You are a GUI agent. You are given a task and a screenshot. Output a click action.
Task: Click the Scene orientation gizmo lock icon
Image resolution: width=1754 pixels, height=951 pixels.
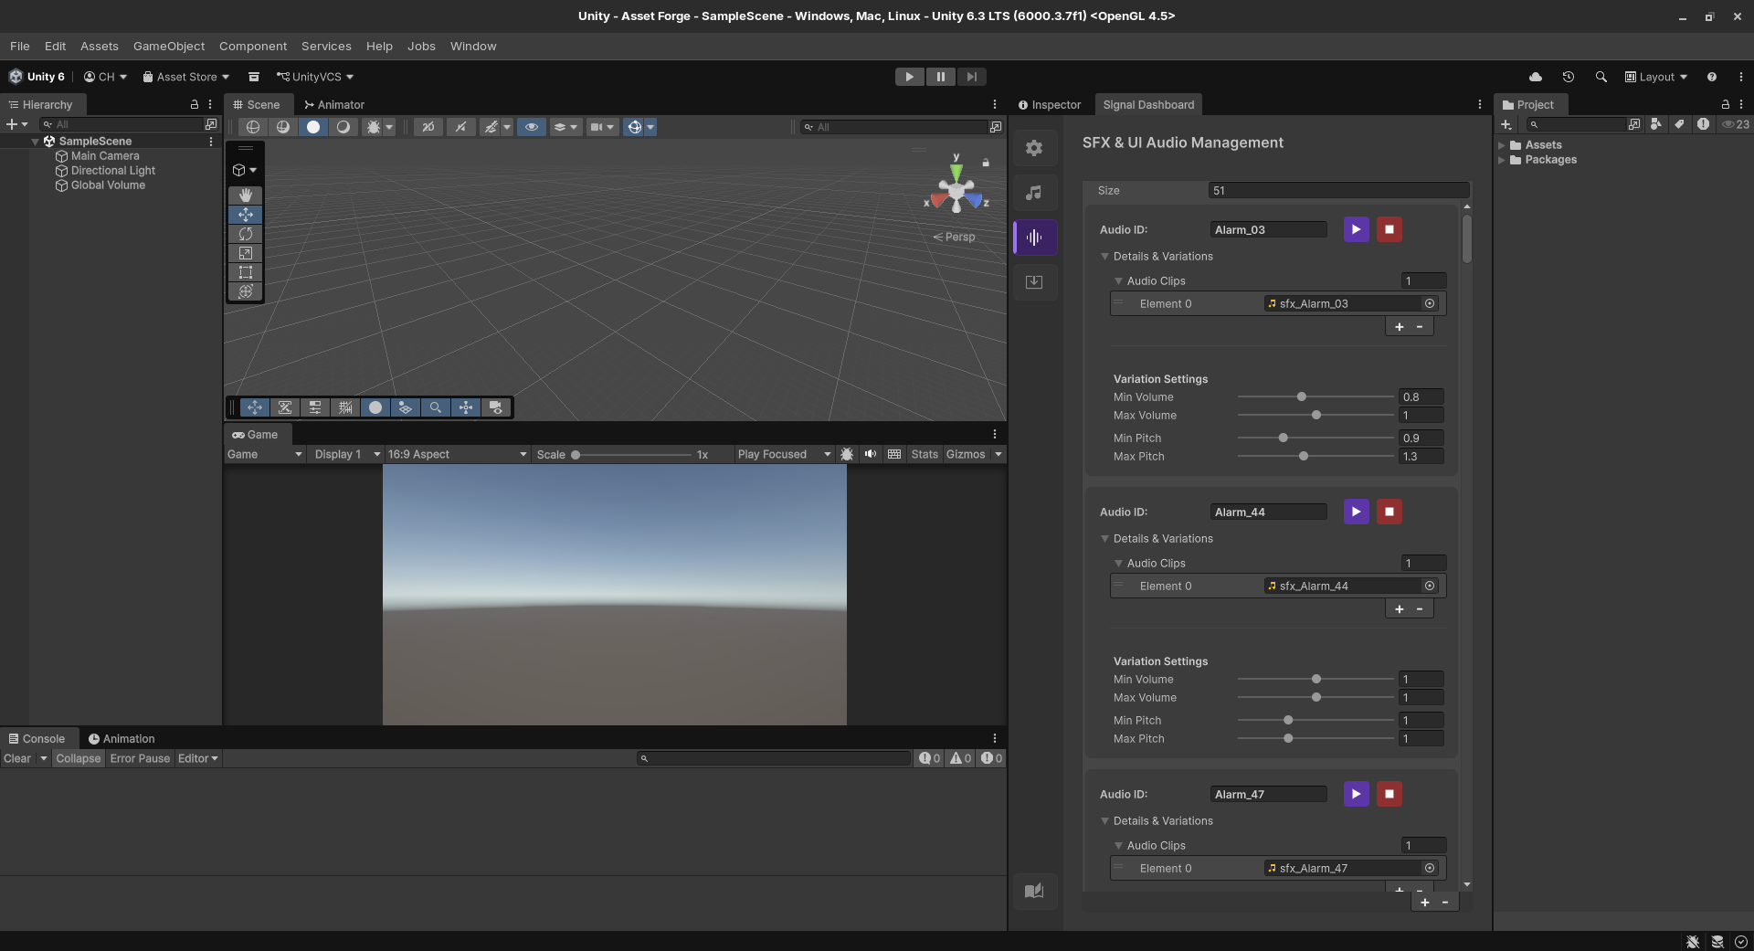coord(986,163)
